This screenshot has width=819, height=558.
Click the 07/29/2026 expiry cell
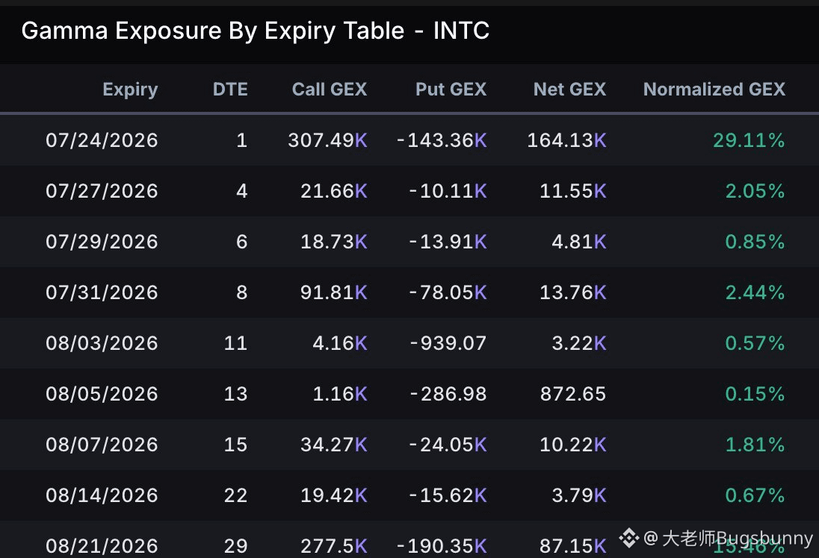coord(102,242)
